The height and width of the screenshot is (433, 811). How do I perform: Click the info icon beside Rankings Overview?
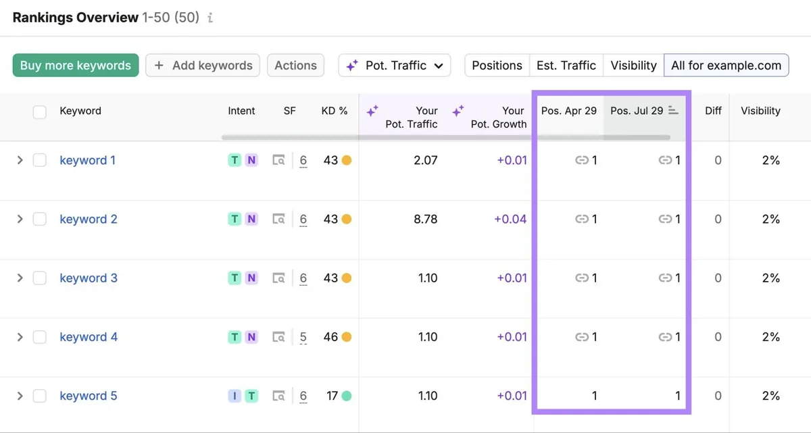pyautogui.click(x=210, y=19)
